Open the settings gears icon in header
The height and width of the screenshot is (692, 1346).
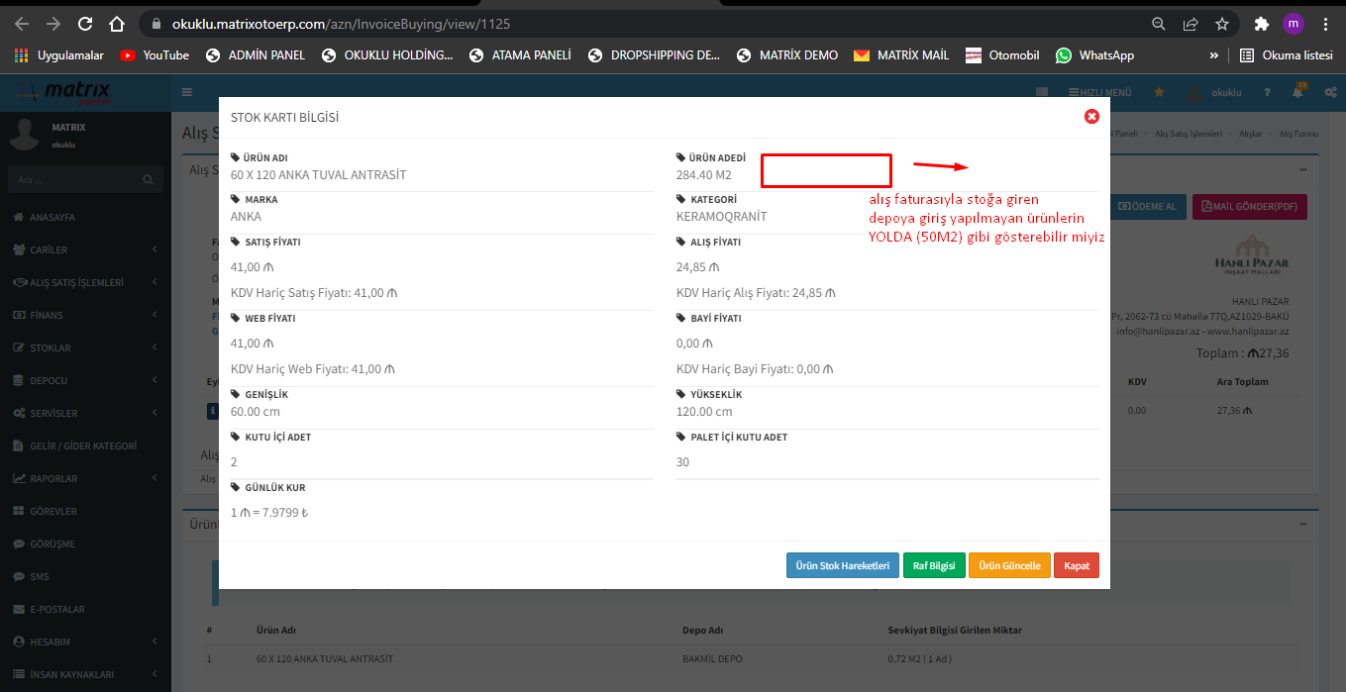[x=1330, y=92]
